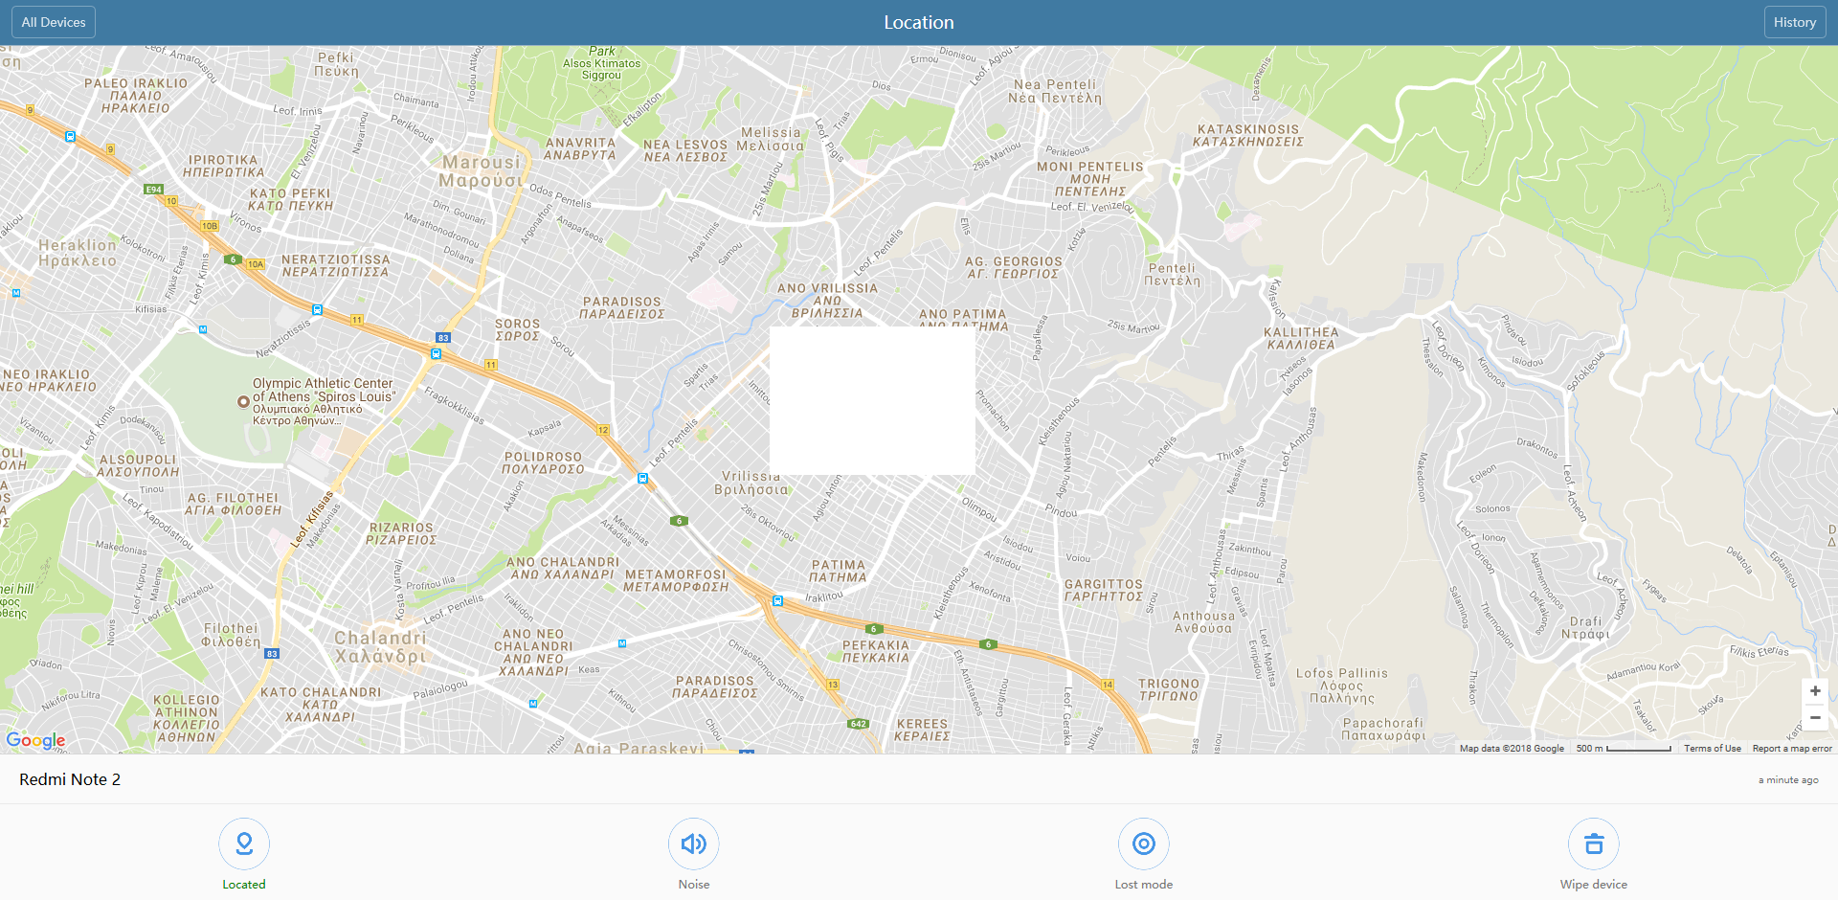Open the All Devices list
The image size is (1838, 900).
54,22
